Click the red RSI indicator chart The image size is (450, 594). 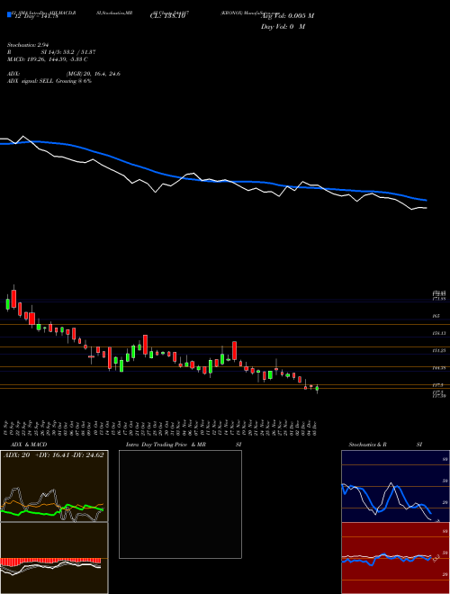[395, 558]
